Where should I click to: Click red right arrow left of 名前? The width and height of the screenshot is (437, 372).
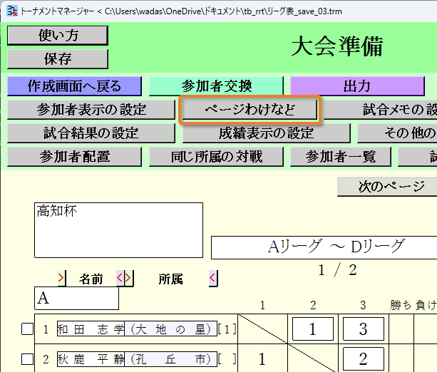[61, 278]
